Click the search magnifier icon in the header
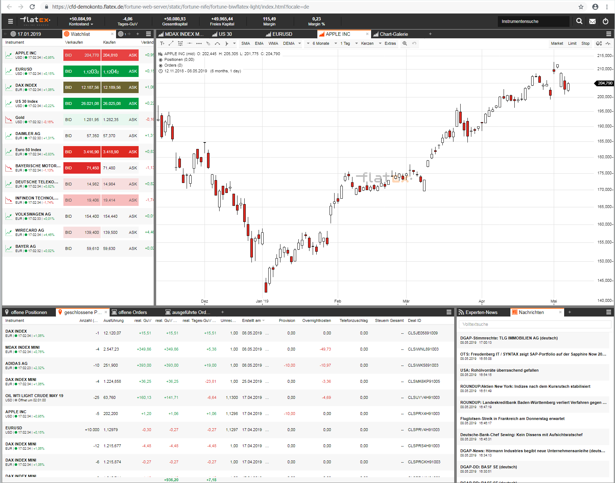This screenshot has height=483, width=615. [579, 21]
